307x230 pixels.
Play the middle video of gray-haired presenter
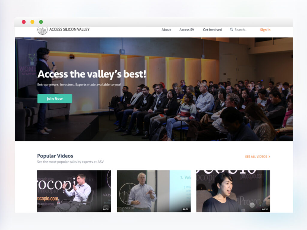[x=154, y=191]
